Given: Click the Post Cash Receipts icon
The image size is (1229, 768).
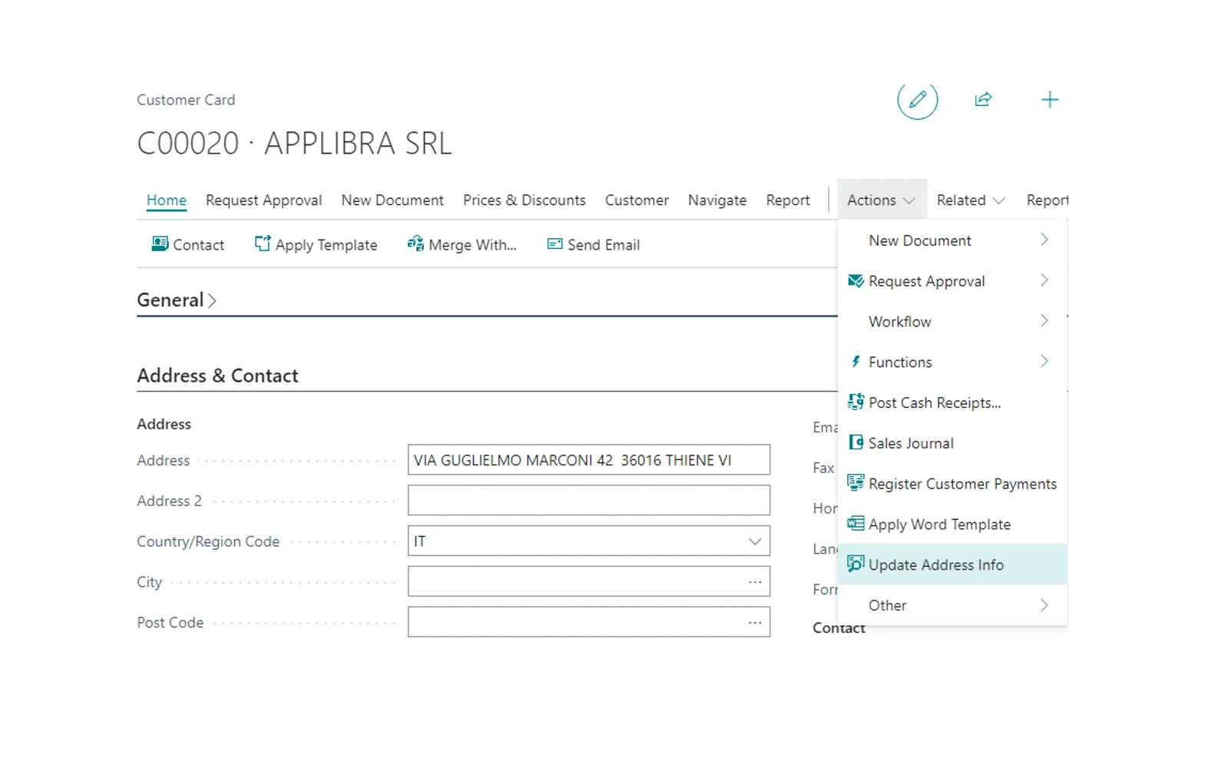Looking at the screenshot, I should (x=856, y=402).
